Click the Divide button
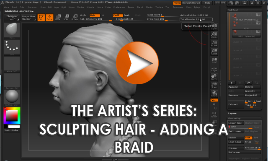 point(236,138)
